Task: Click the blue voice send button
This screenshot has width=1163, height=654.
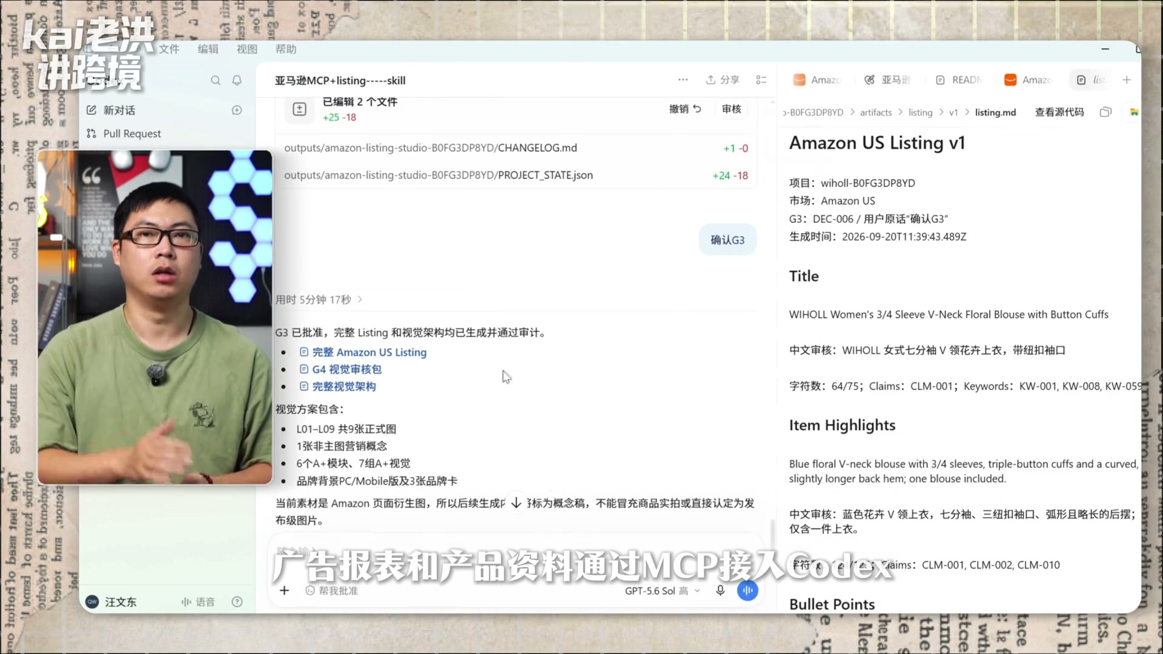Action: [x=747, y=590]
